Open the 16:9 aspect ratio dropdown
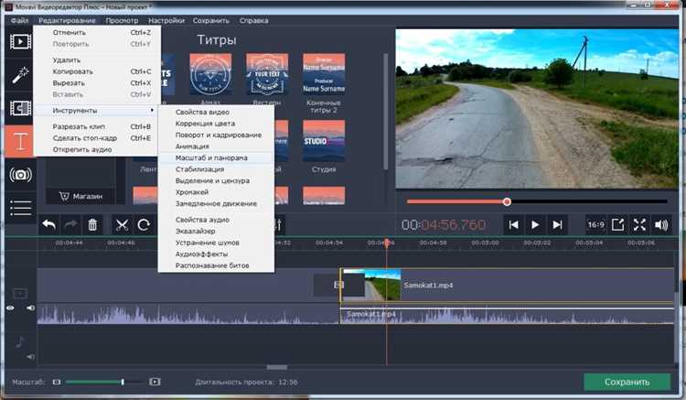Screen dimensions: 686x400 595,225
